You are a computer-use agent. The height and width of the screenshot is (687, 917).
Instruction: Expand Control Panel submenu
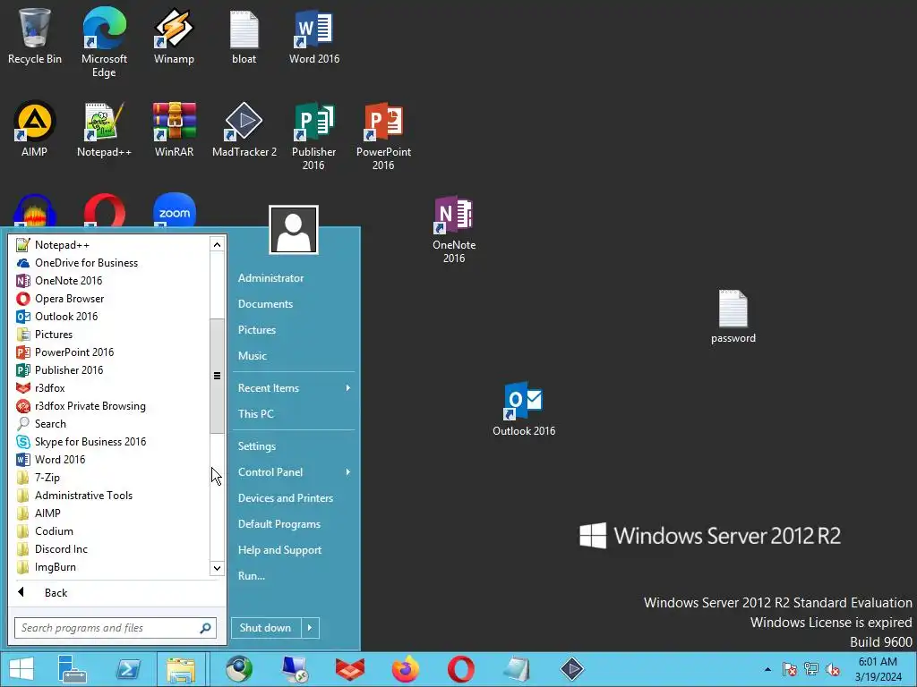[294, 472]
